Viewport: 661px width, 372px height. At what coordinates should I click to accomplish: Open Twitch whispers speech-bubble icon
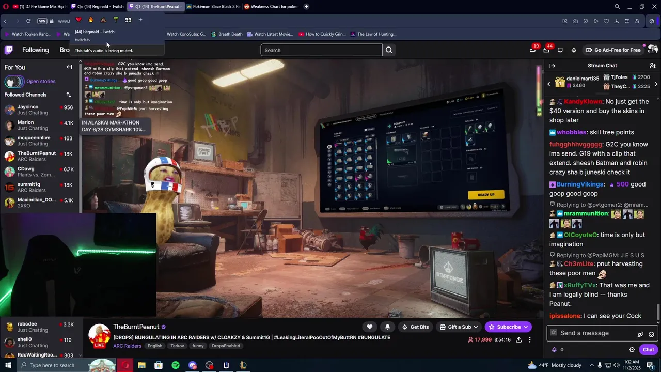(560, 50)
